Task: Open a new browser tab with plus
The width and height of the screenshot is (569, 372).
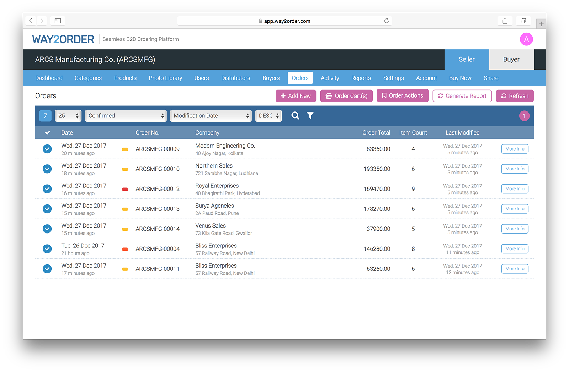Action: (x=541, y=24)
